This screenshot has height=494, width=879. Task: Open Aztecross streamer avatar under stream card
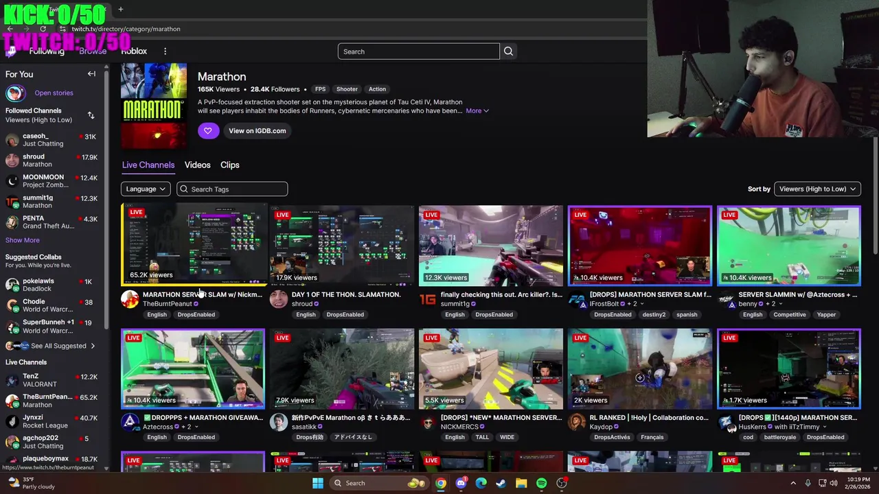pyautogui.click(x=130, y=422)
